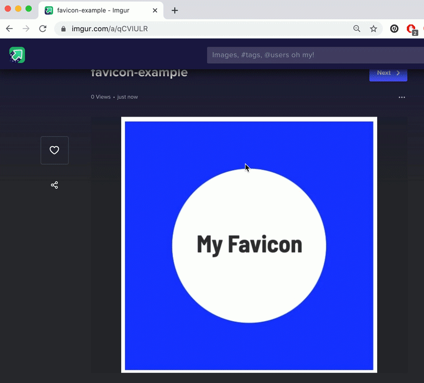Screen dimensions: 424x383
Task: Click the Next post button
Action: (x=388, y=73)
